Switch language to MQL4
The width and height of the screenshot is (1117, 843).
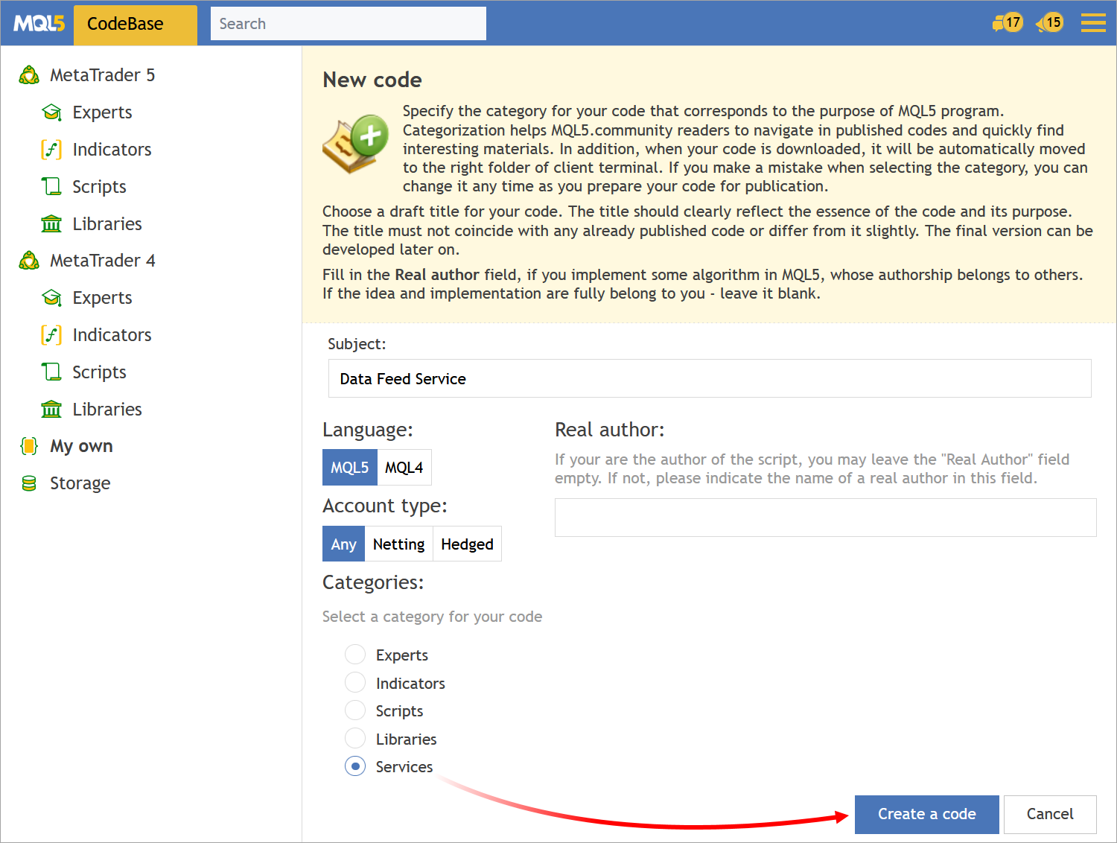pos(404,467)
